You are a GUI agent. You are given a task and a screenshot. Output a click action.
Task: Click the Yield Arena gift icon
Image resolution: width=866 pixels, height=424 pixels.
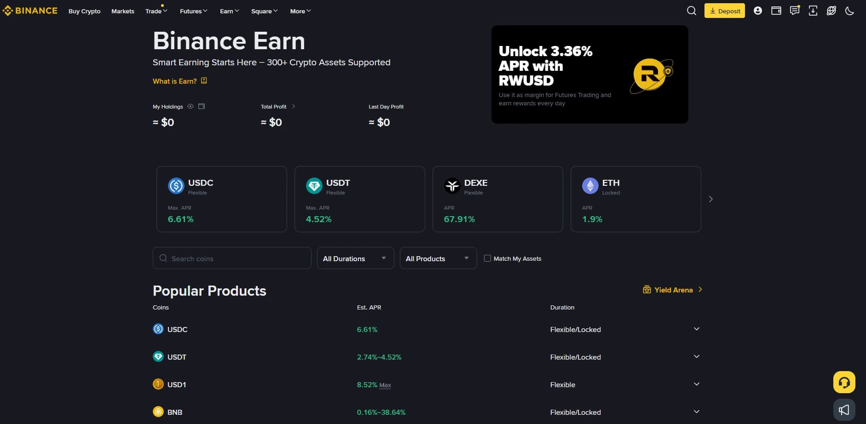click(x=647, y=290)
